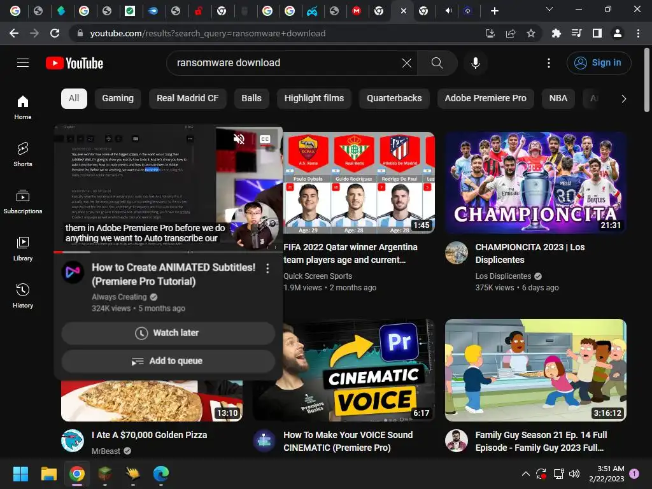Open the Cinematic Voice video's channel avatar
This screenshot has width=652, height=489.
(264, 441)
